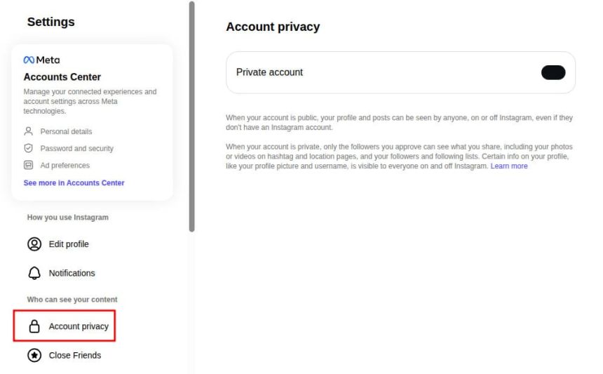Open Notifications settings

click(72, 273)
